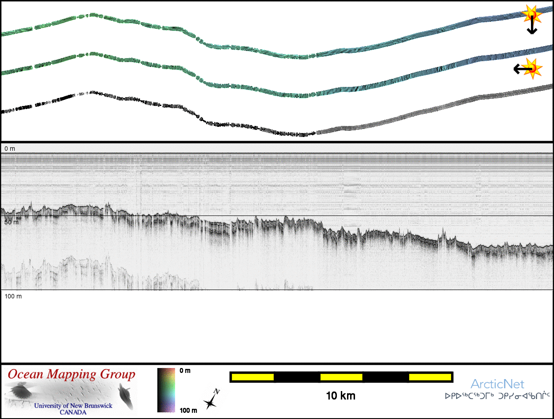Click the left-pointing arrow beside the lower sun
The width and height of the screenshot is (554, 419).
tap(520, 69)
